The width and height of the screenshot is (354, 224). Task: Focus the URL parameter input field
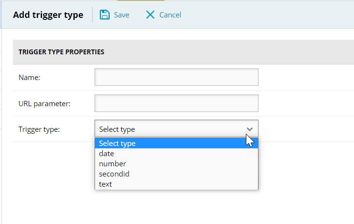[x=177, y=103]
